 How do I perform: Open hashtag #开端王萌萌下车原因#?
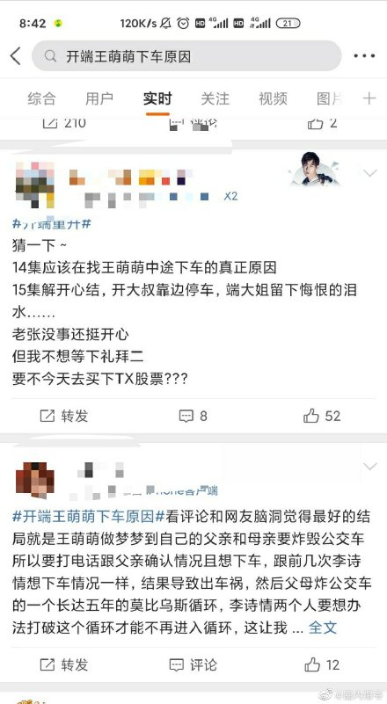coord(89,516)
